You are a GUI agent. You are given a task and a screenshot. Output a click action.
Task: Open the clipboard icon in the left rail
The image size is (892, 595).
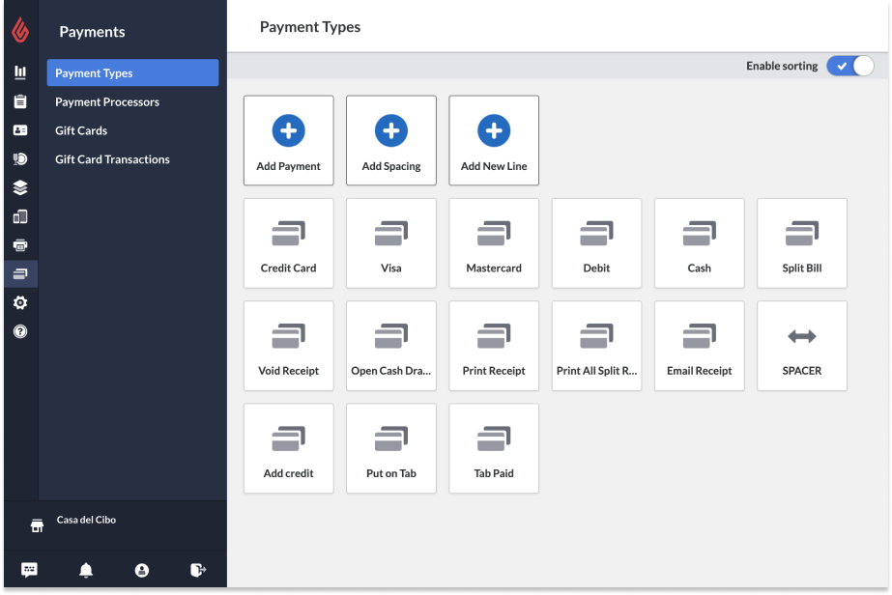coord(20,101)
